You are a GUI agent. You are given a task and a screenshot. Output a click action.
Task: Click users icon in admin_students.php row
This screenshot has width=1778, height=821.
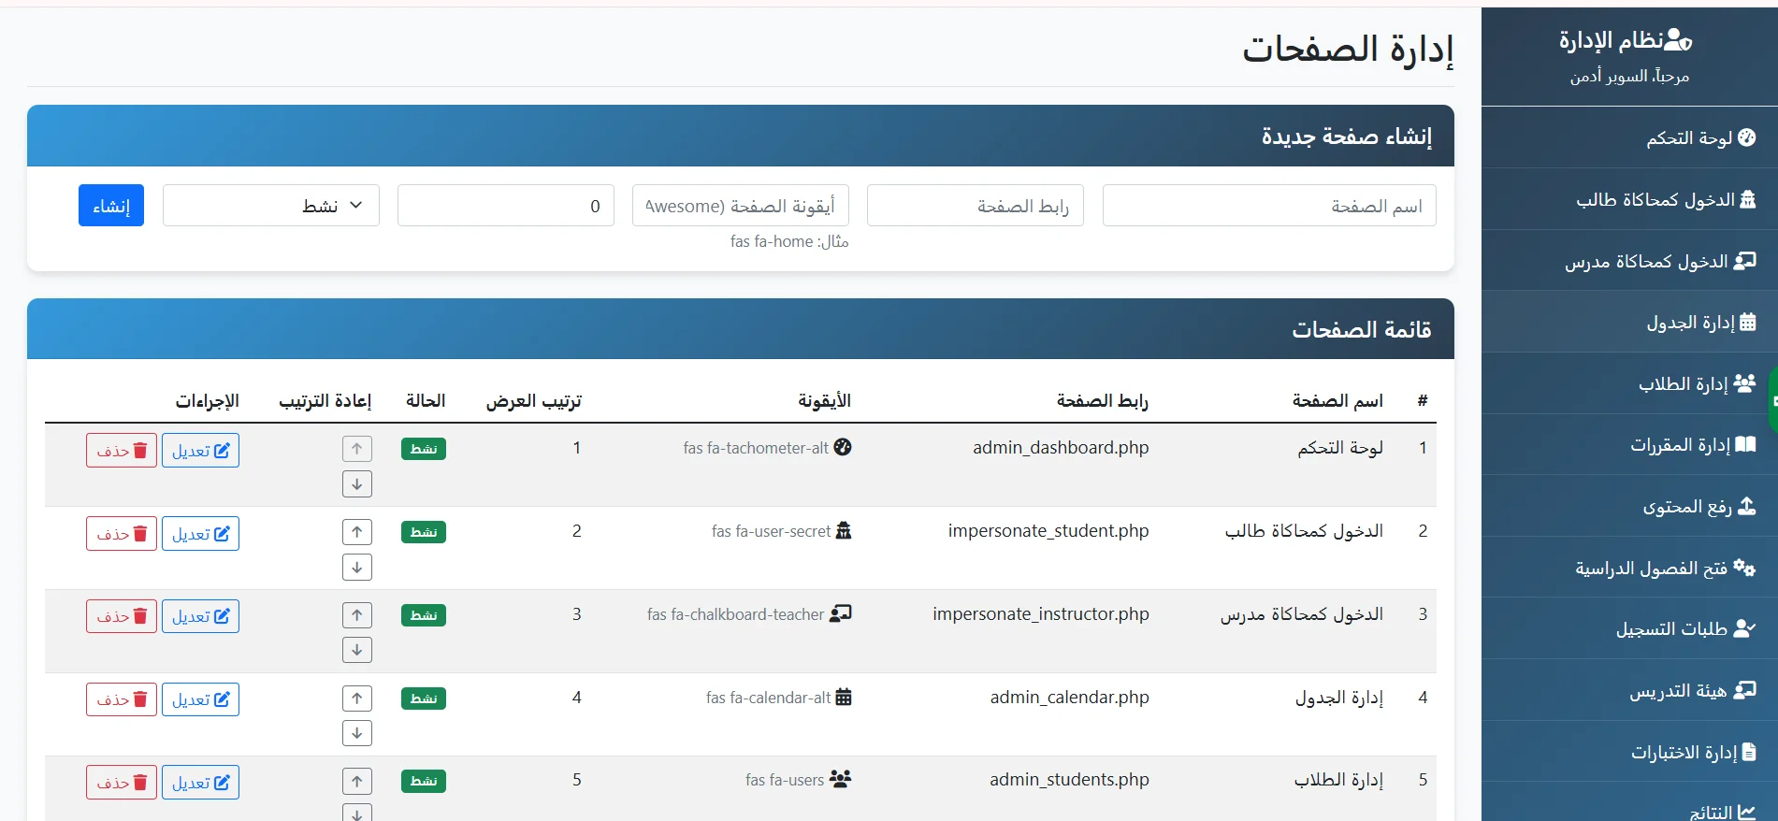tap(841, 779)
